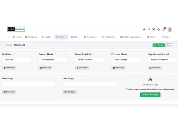Edit the Demo Scheduled name field

point(90,60)
